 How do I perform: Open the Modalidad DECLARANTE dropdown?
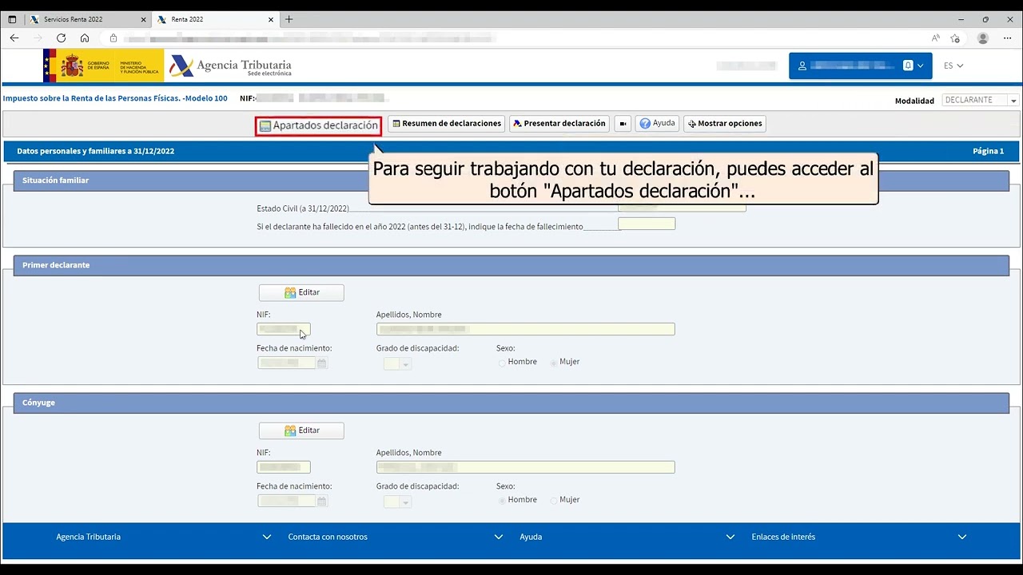(x=980, y=101)
